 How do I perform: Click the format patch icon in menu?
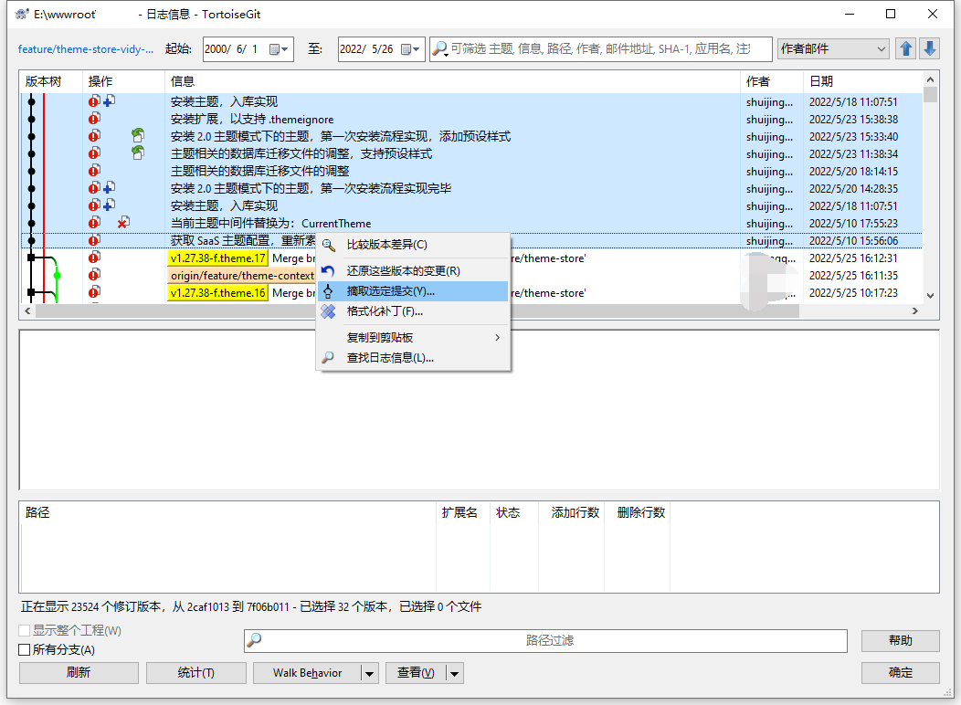pos(328,311)
